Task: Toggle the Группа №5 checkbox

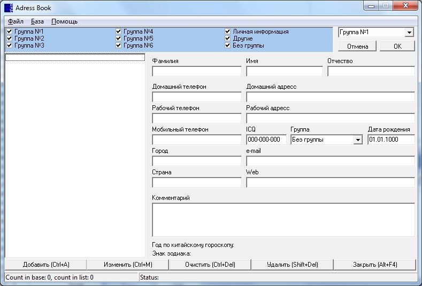Action: pyautogui.click(x=119, y=39)
